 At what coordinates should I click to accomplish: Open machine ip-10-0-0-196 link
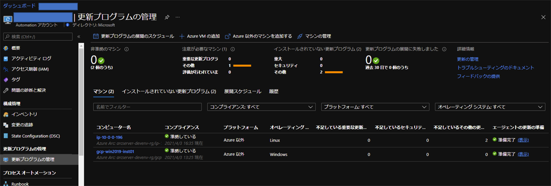[109, 137]
